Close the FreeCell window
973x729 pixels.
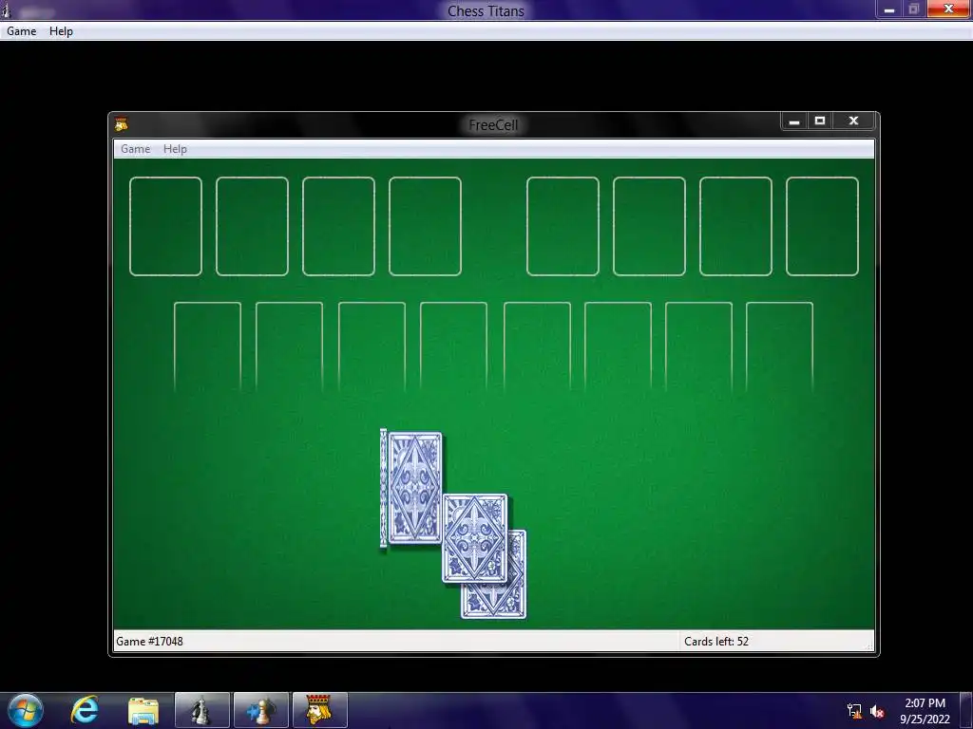[854, 121]
